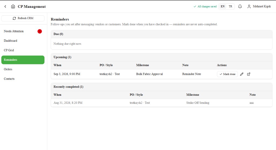Click the Strike Off Sending milestone
The height and width of the screenshot is (150, 276).
[x=198, y=103]
